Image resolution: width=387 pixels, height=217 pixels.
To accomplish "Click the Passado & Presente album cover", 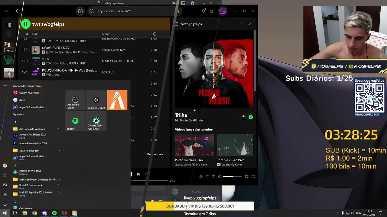I will click(214, 69).
